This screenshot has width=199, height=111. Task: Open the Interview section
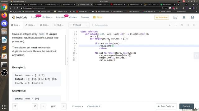pos(61,17)
